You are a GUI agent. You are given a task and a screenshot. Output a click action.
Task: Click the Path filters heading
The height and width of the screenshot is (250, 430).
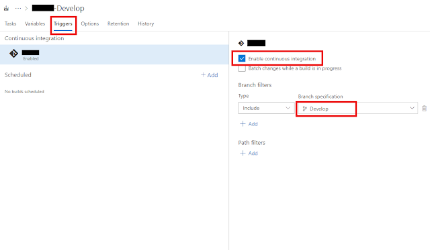[x=252, y=143]
